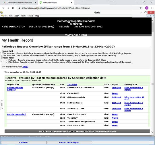Switch to Clinical-Caleb Derrington window tab

tap(69, 142)
